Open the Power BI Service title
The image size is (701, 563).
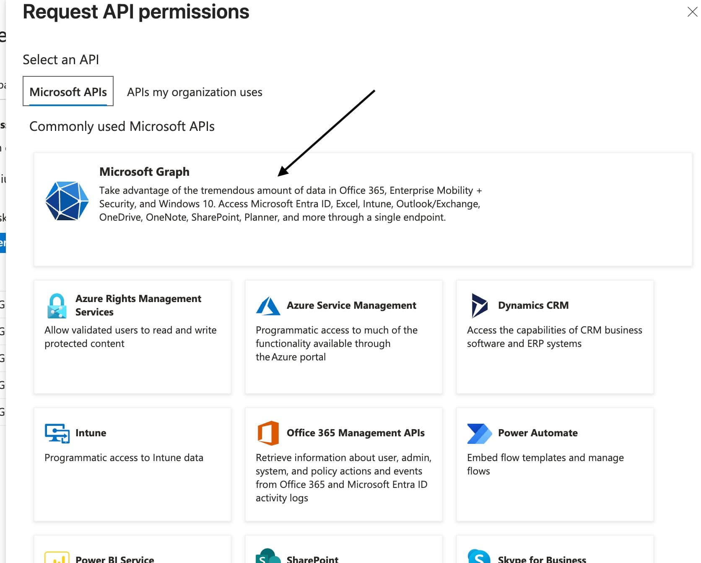pos(114,559)
